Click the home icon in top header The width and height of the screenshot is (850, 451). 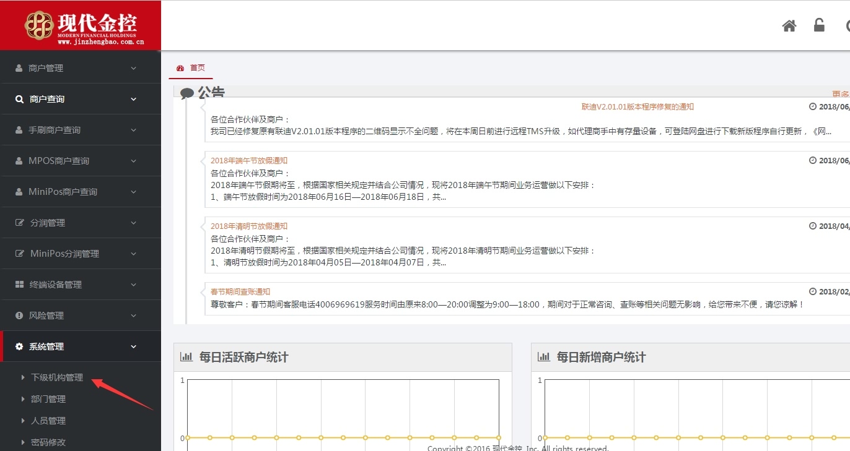pyautogui.click(x=789, y=25)
